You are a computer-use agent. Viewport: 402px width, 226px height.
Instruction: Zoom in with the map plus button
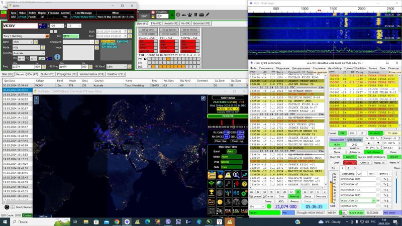(36, 98)
